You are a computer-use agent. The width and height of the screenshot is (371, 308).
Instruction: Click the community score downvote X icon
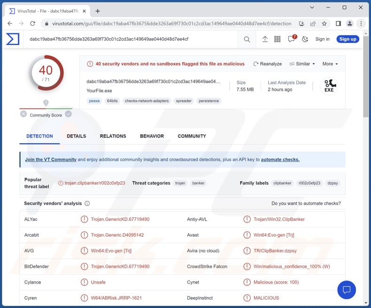click(23, 114)
